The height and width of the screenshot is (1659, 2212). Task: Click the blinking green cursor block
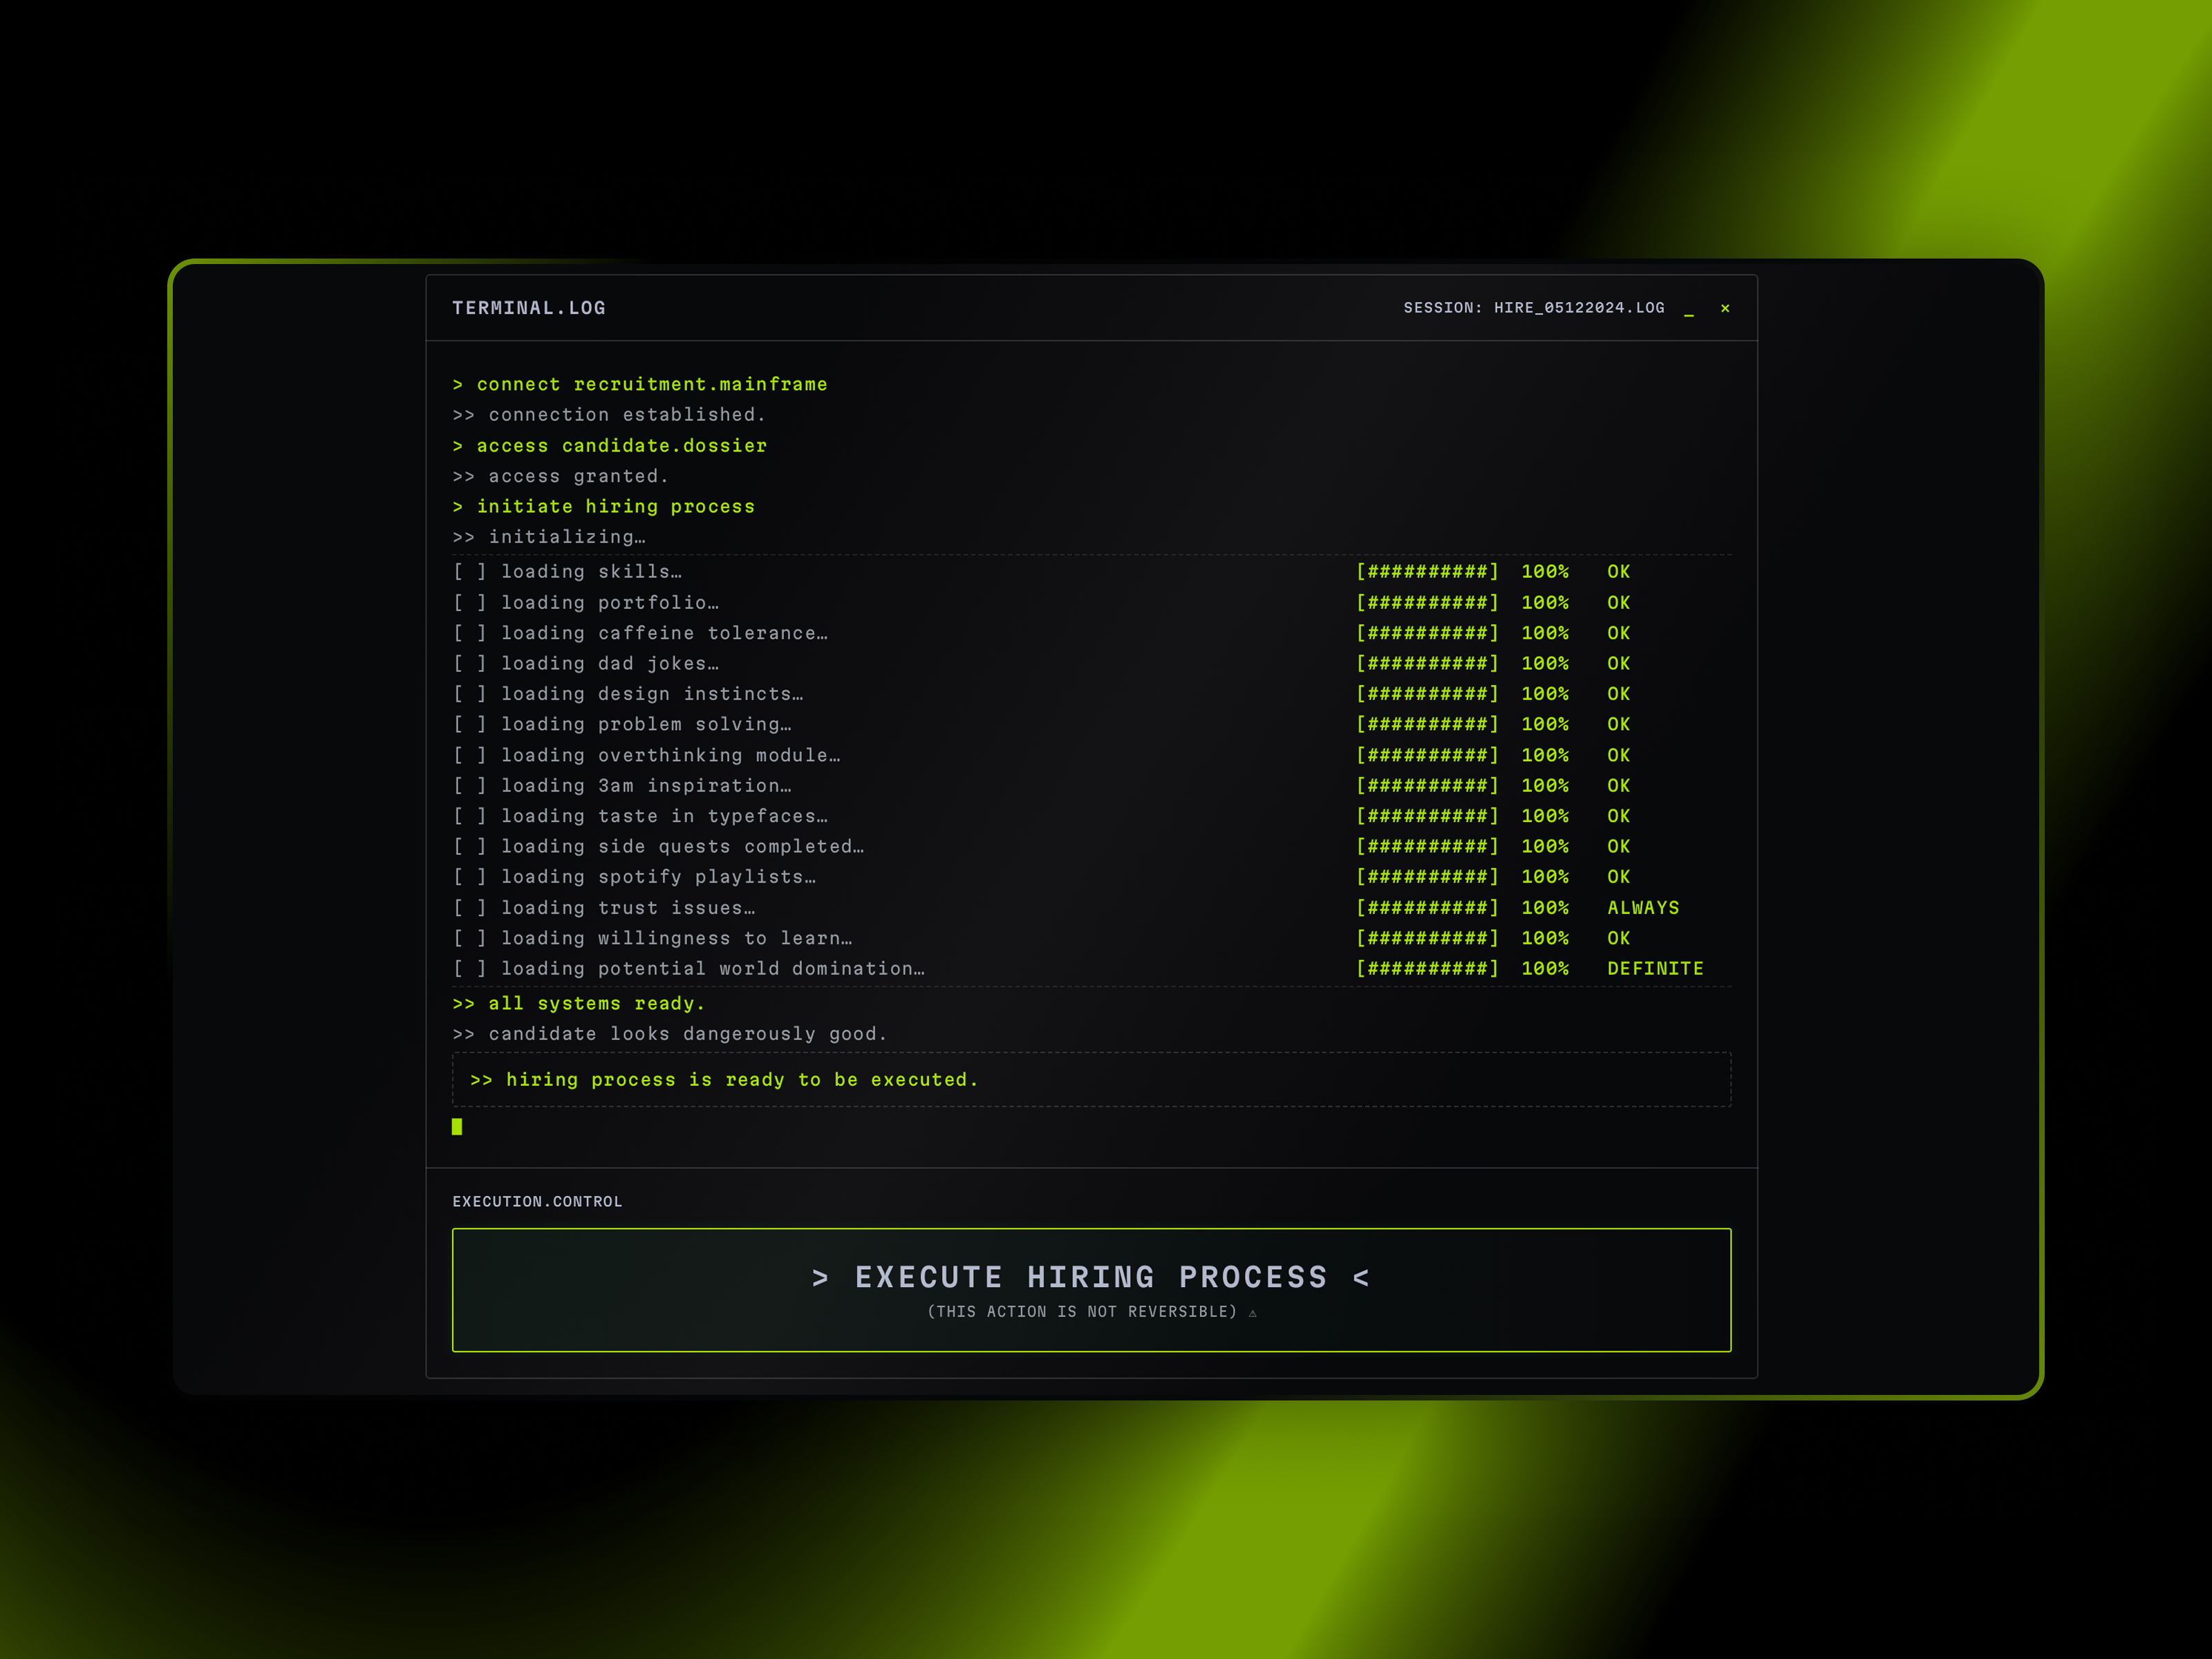(457, 1127)
